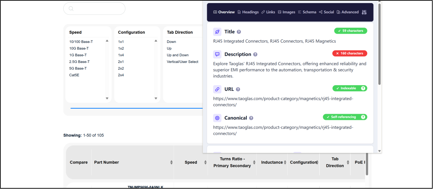Open the Advanced tab
Viewport: 433px width, 189px height.
tap(348, 12)
